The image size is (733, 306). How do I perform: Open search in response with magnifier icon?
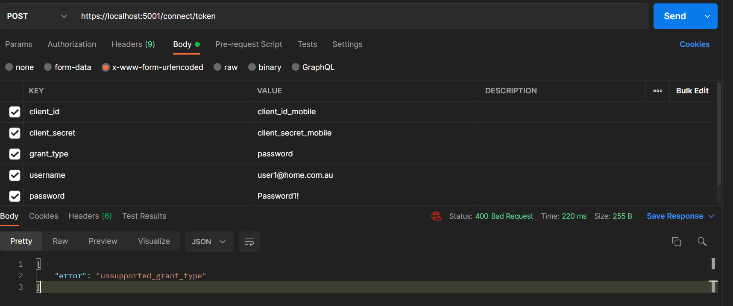click(702, 242)
